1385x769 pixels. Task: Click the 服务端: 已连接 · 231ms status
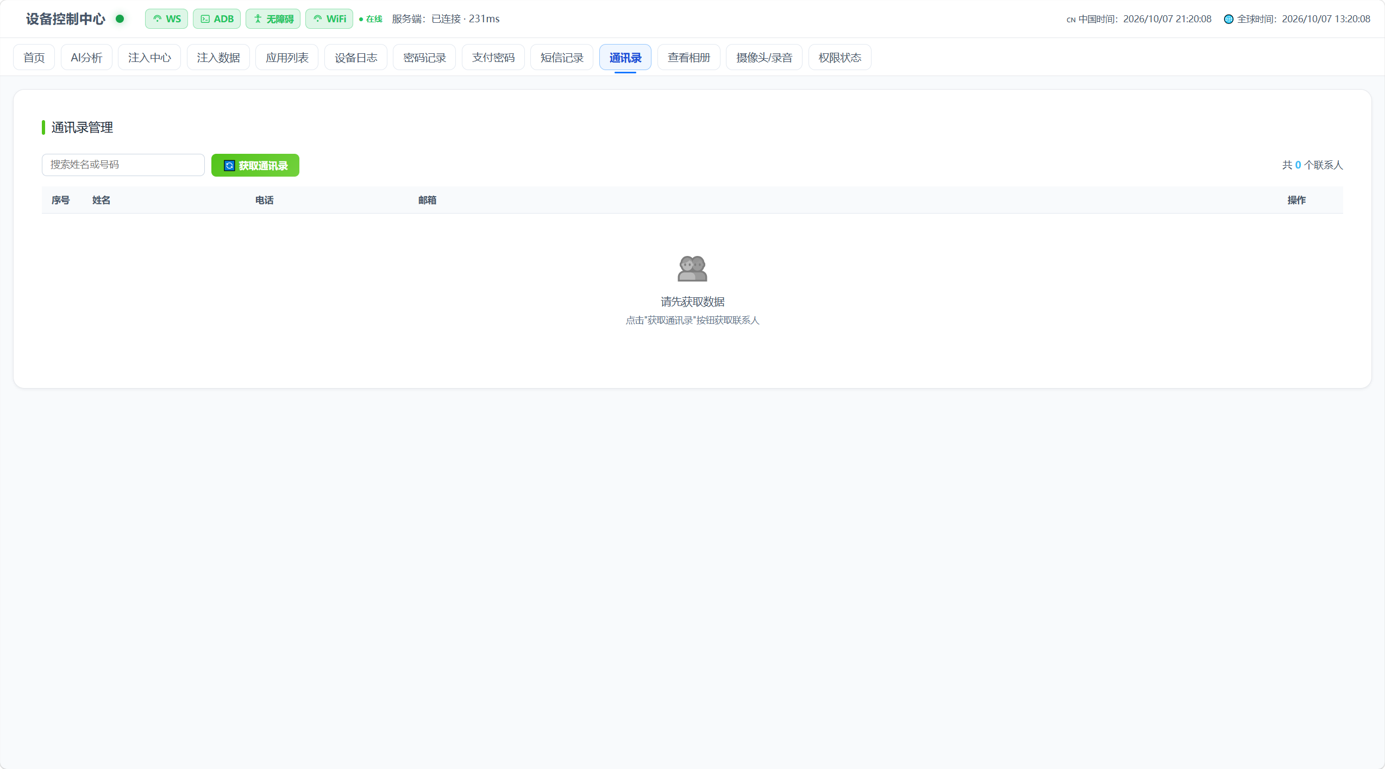(x=446, y=19)
